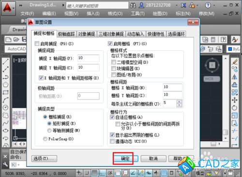Click the Rotate tool in the modify toolbar
Screen dimensions: 242x177
point(235,108)
